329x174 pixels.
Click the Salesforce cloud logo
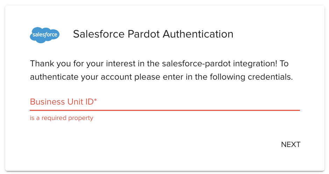pyautogui.click(x=45, y=35)
